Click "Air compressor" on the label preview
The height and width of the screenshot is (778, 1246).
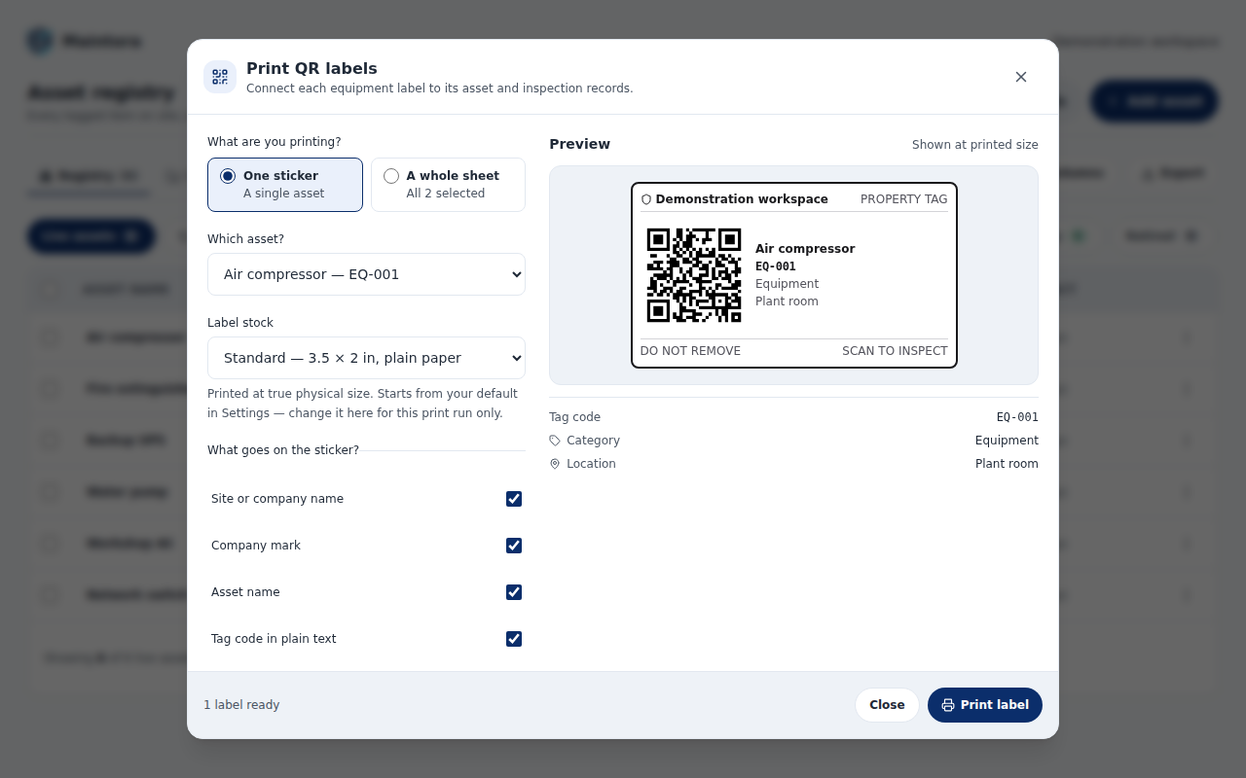(805, 249)
